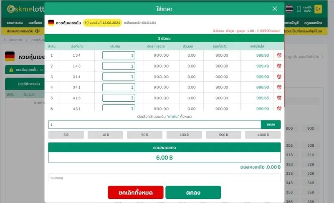Edit bet amount for number 431
Viewport: 334px width, 203px height.
119,108
